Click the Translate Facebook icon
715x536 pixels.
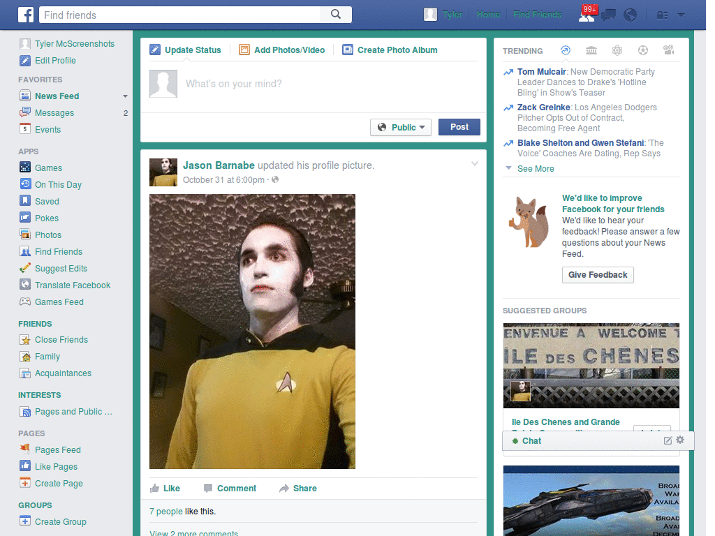[x=25, y=285]
